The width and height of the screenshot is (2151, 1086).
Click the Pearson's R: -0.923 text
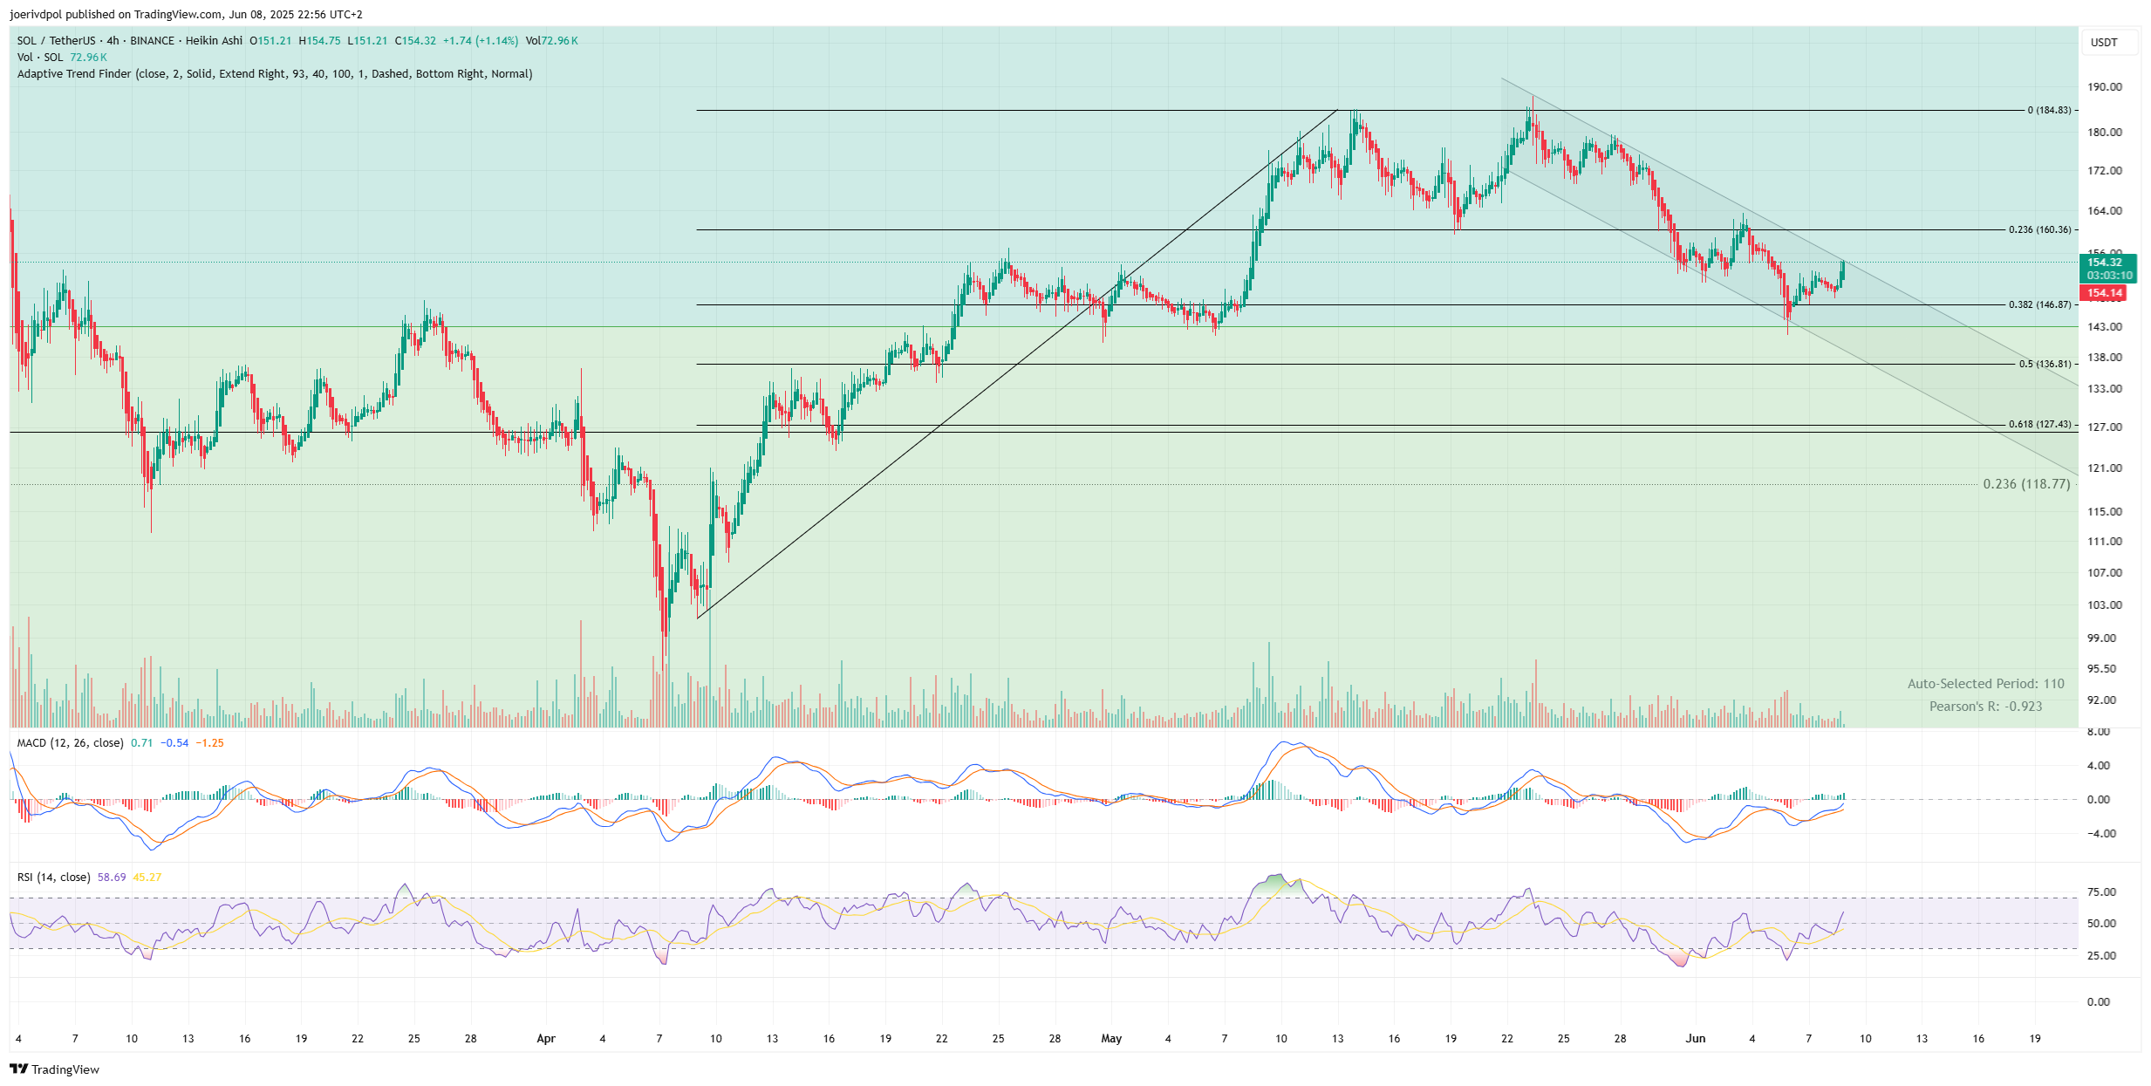coord(1986,707)
